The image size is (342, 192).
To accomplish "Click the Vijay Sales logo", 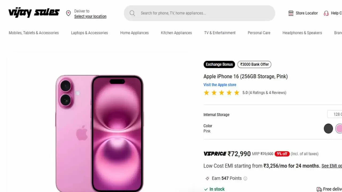I will [34, 12].
